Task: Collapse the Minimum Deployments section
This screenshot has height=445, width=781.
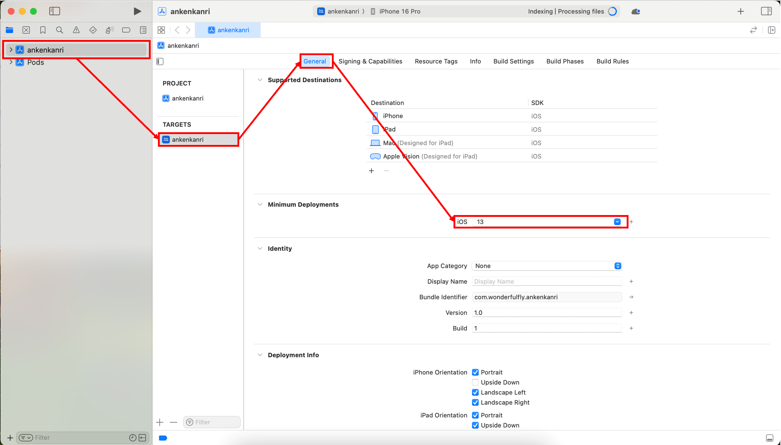Action: tap(260, 205)
